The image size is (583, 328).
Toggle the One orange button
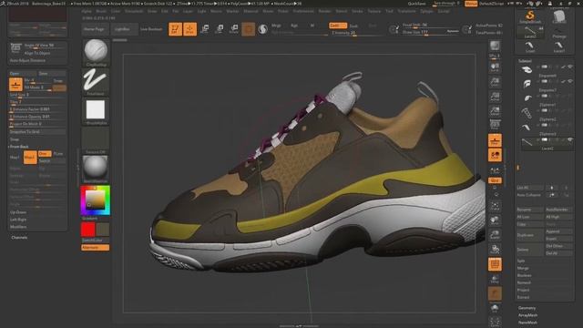pyautogui.click(x=45, y=154)
